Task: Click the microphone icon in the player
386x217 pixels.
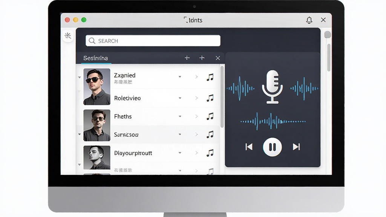Action: pos(272,87)
